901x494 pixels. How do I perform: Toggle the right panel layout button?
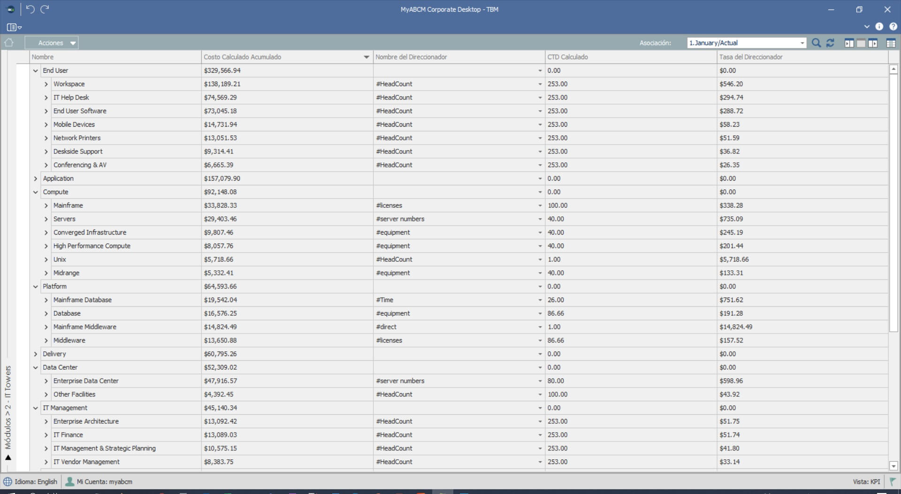tap(873, 43)
